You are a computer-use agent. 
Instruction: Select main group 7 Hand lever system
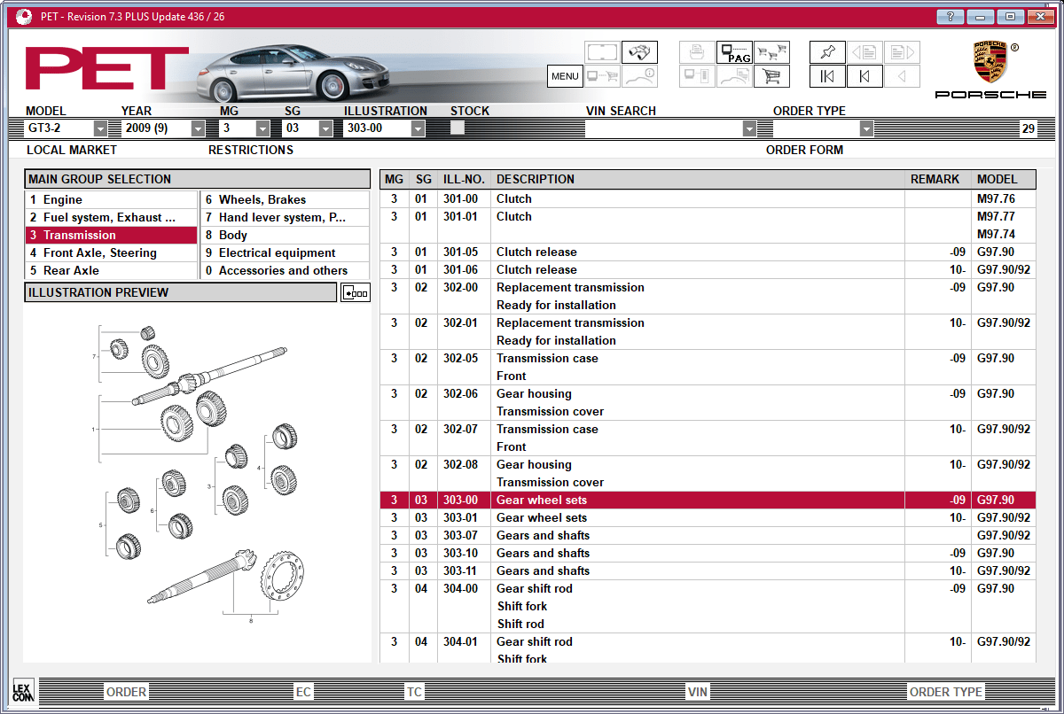tap(286, 218)
